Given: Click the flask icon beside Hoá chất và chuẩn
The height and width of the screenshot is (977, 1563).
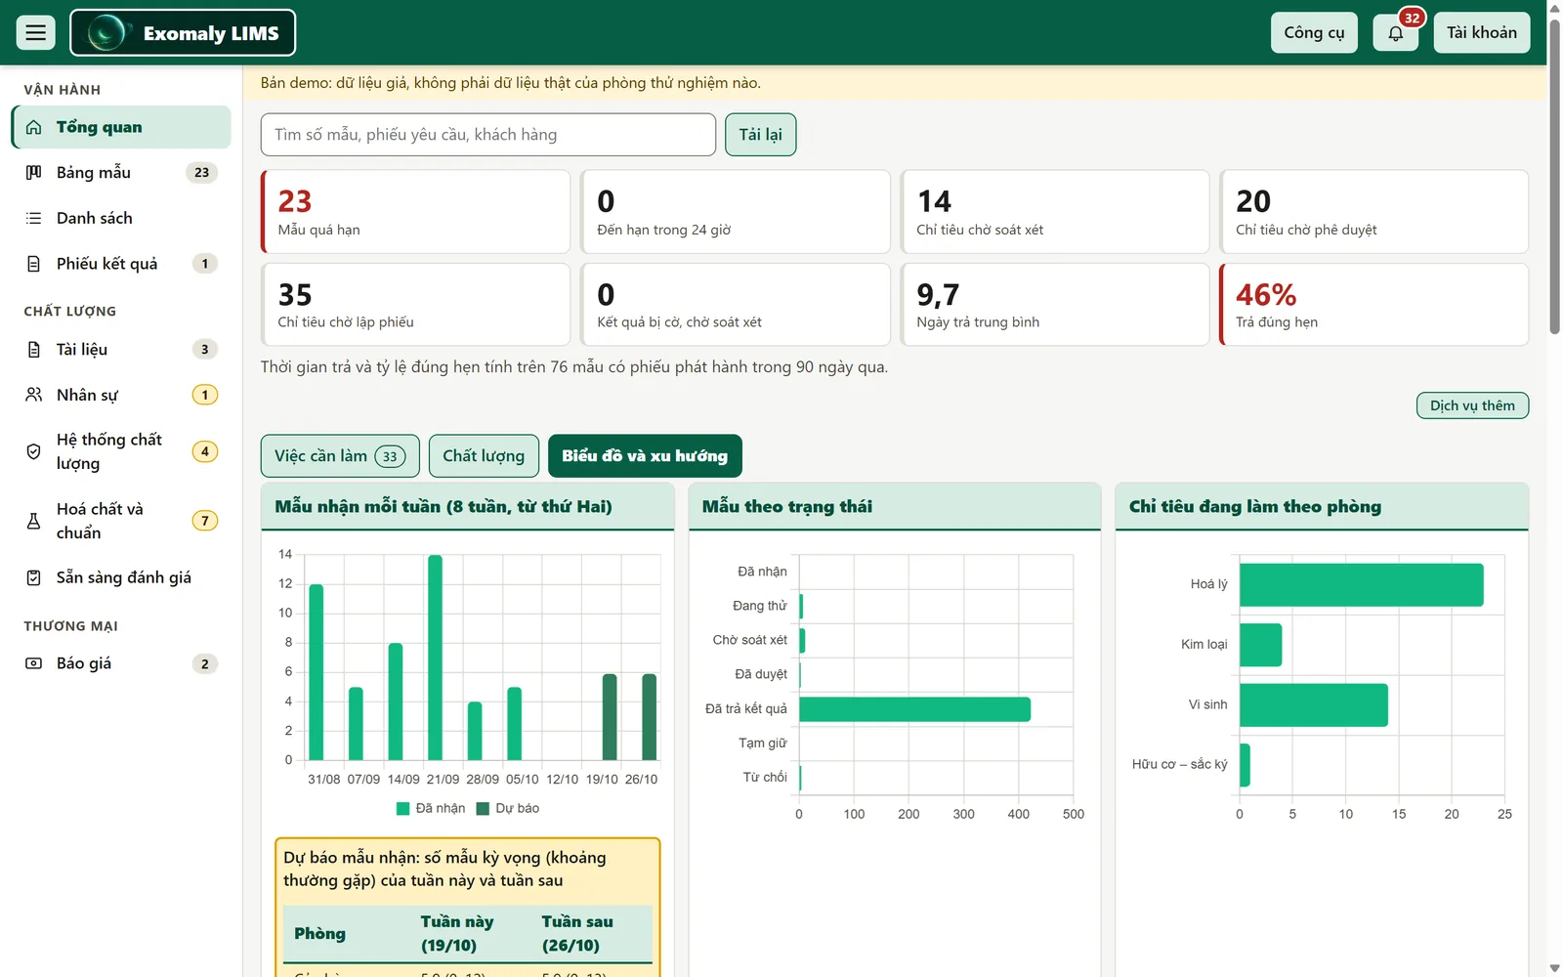Looking at the screenshot, I should click(34, 521).
